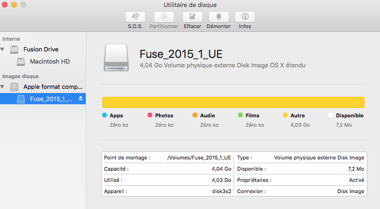This screenshot has height=209, width=380.
Task: Minimize the Disk Utility window
Action: [14, 5]
